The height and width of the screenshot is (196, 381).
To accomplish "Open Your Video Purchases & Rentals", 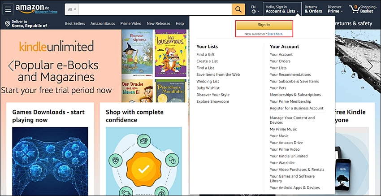I will (x=297, y=170).
